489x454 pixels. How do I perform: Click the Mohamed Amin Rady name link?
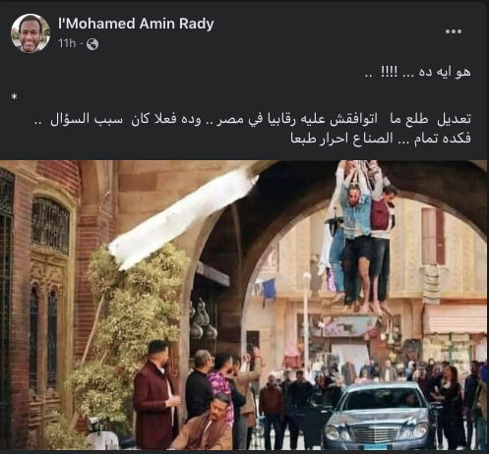pos(136,24)
